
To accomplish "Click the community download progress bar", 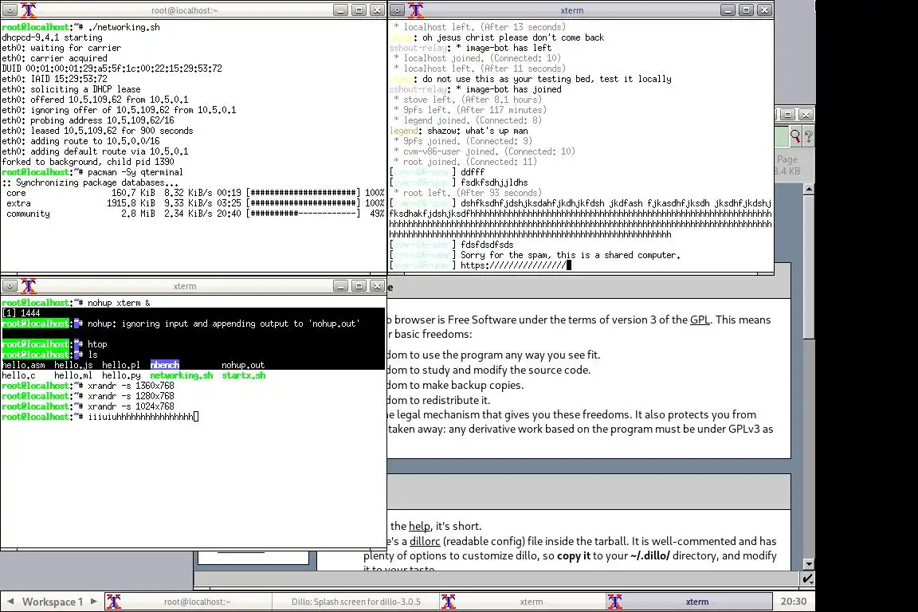I will point(304,214).
